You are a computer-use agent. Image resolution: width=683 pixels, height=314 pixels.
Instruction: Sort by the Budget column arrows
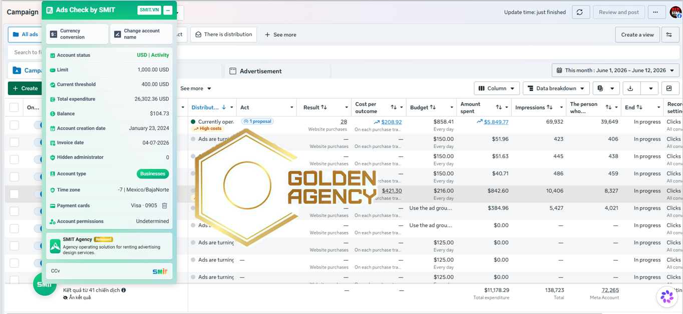click(433, 107)
